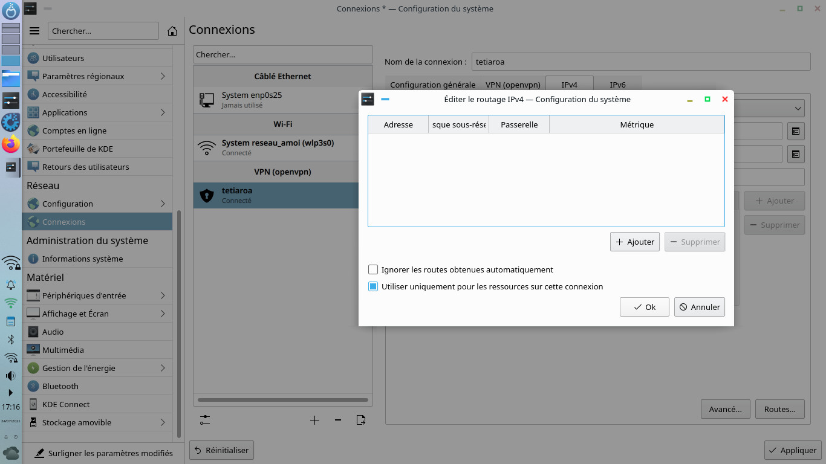Click the add connection plus icon
826x464 pixels.
point(314,420)
